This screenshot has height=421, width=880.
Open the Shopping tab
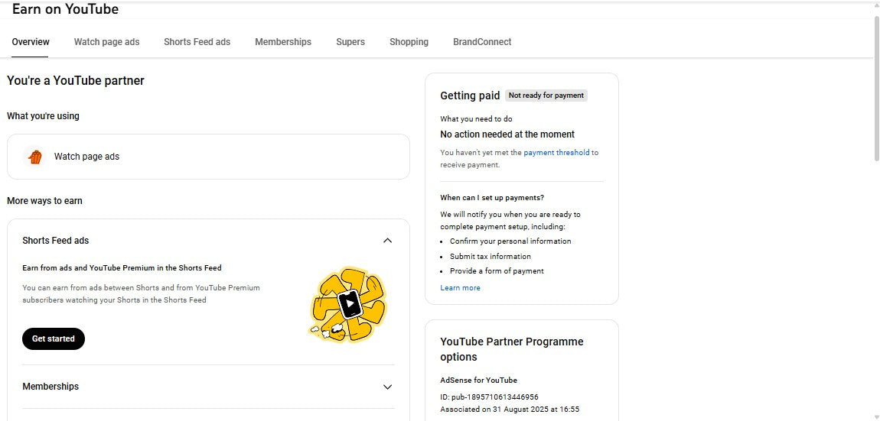(x=409, y=42)
